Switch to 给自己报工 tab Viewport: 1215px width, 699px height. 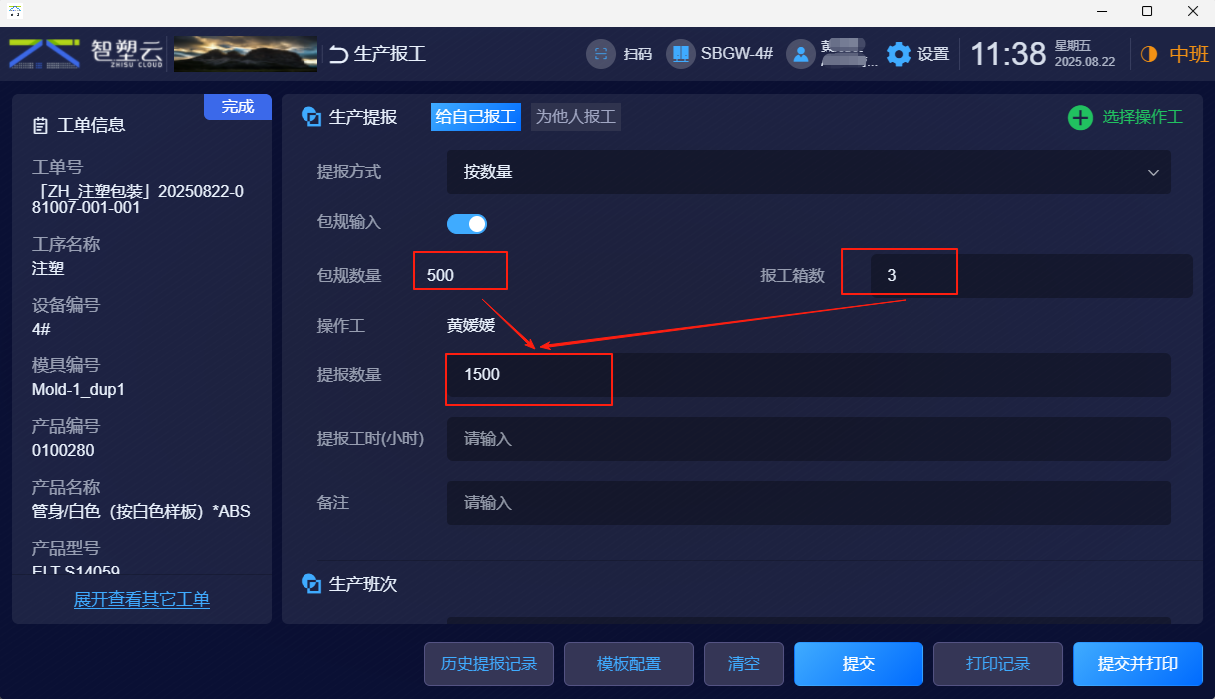[476, 117]
